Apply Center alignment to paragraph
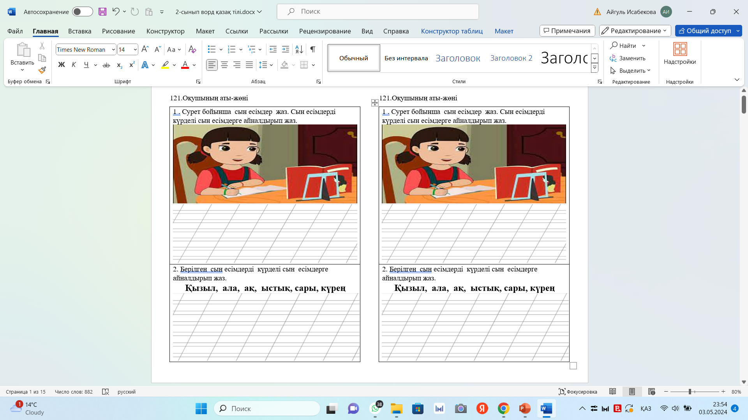Screen dimensions: 748x420 coord(224,65)
